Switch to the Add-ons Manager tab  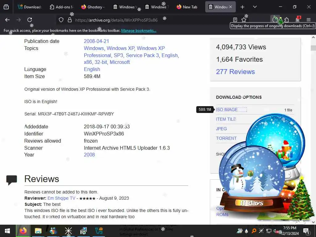pos(61,7)
